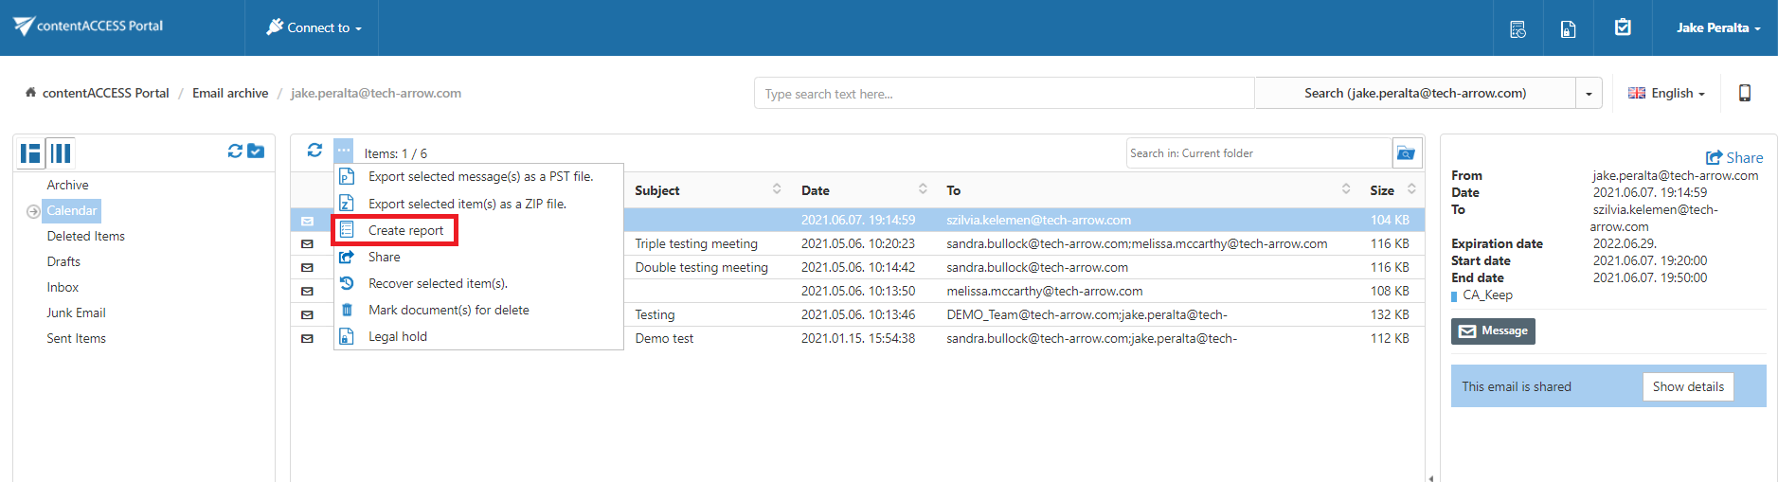Expand the Jake Peralta user menu
Image resolution: width=1778 pixels, height=482 pixels.
tap(1717, 27)
